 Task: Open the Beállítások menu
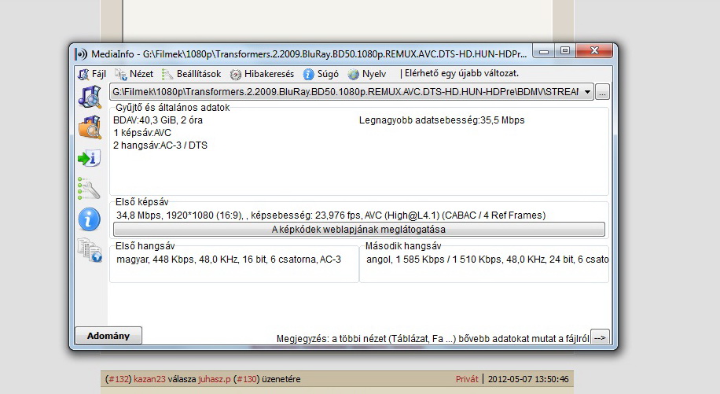tap(192, 74)
